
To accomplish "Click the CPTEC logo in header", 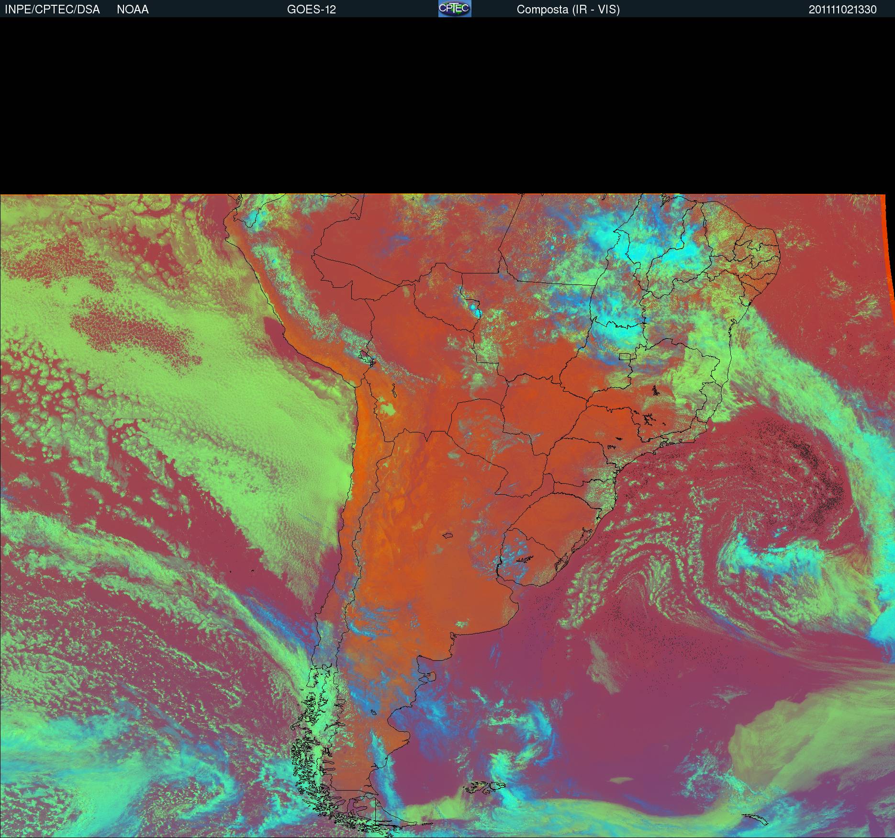I will click(455, 9).
